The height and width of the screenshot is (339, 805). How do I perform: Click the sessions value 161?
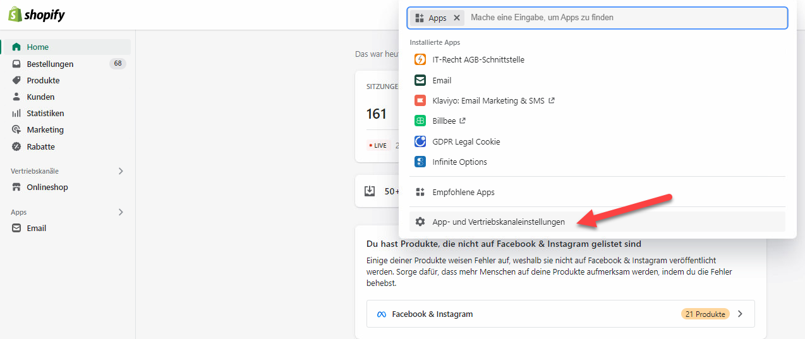click(377, 114)
